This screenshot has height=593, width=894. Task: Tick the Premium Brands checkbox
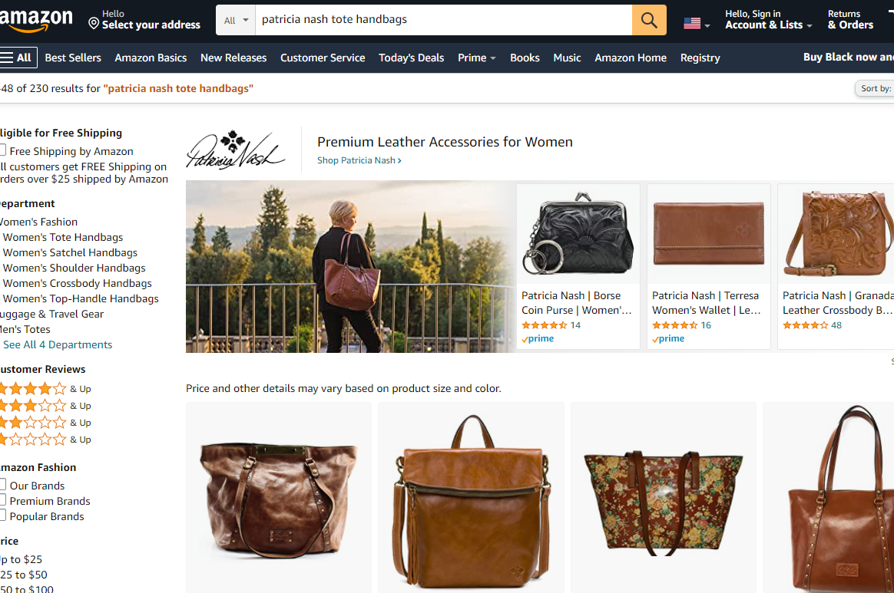[x=3, y=500]
